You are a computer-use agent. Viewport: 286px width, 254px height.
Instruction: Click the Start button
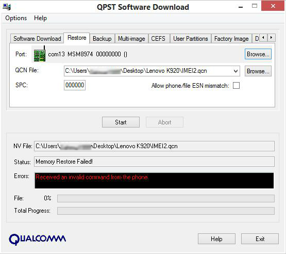pos(121,122)
